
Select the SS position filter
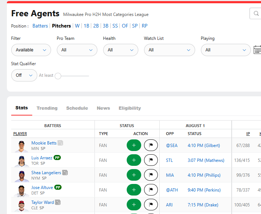click(115, 26)
